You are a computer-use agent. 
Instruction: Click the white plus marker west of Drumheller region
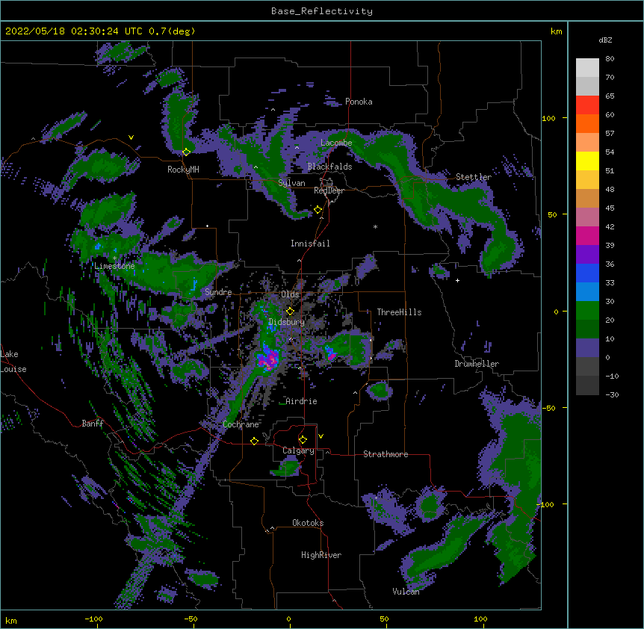pos(457,280)
